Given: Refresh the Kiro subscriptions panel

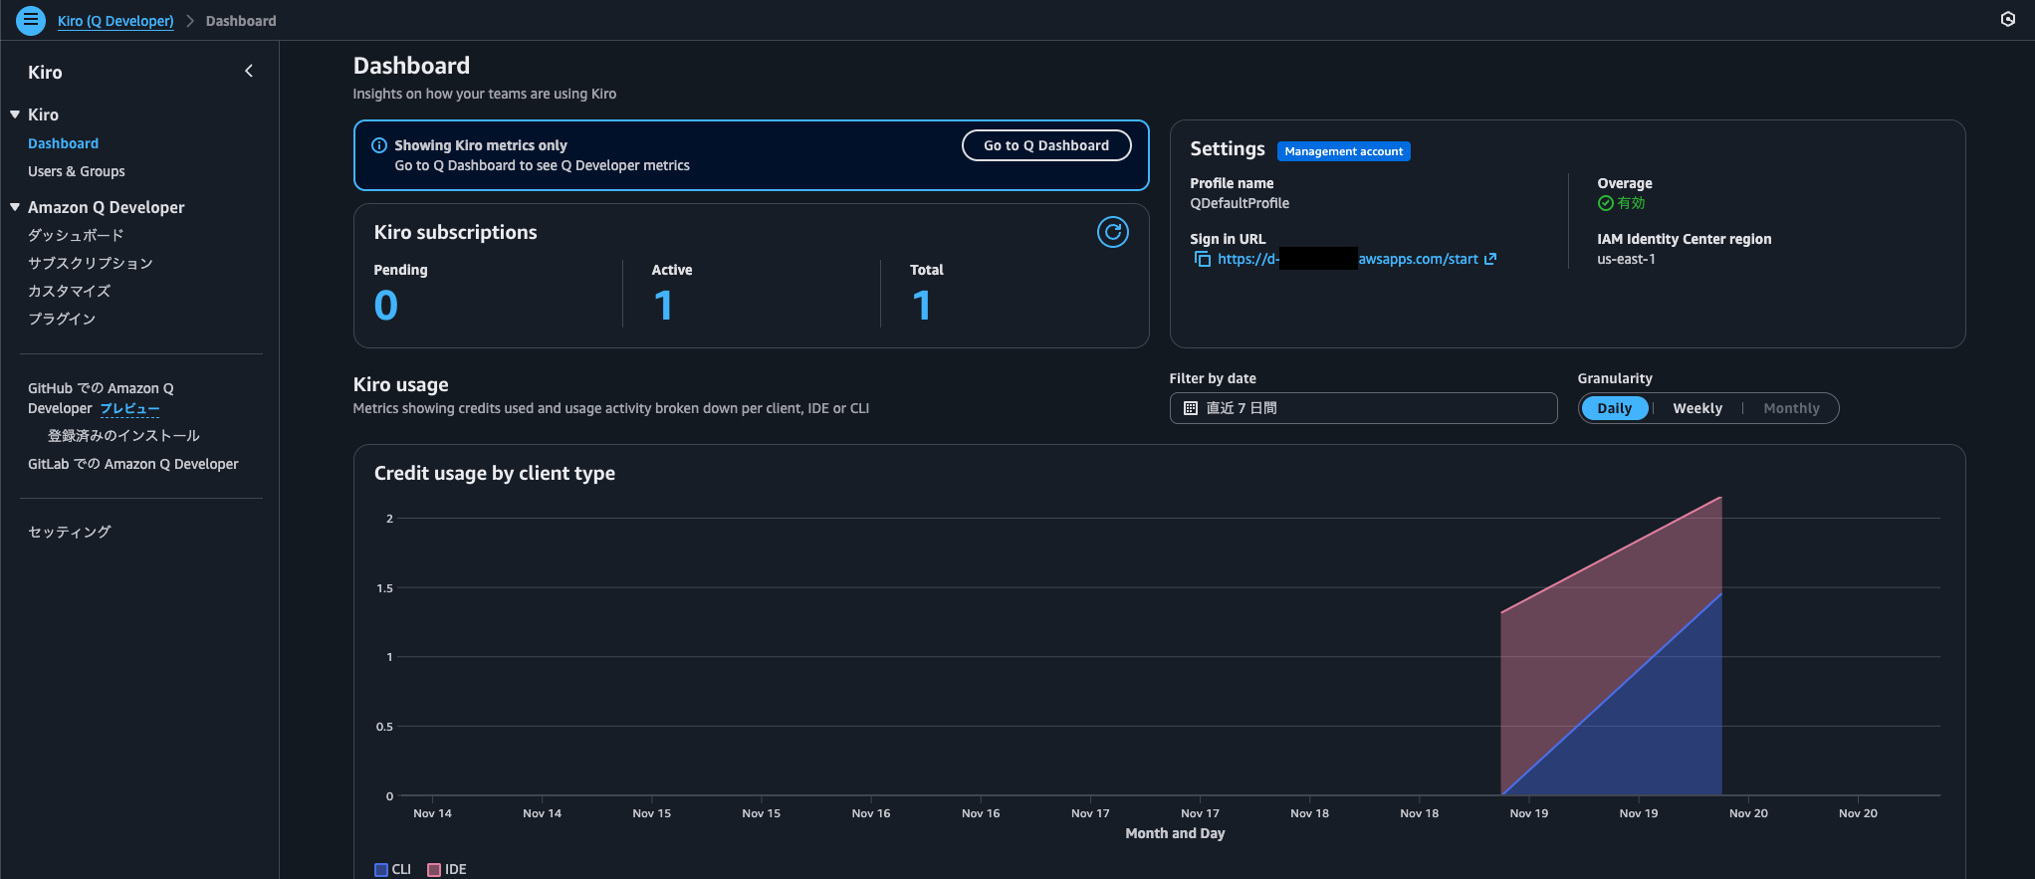Looking at the screenshot, I should (1112, 232).
